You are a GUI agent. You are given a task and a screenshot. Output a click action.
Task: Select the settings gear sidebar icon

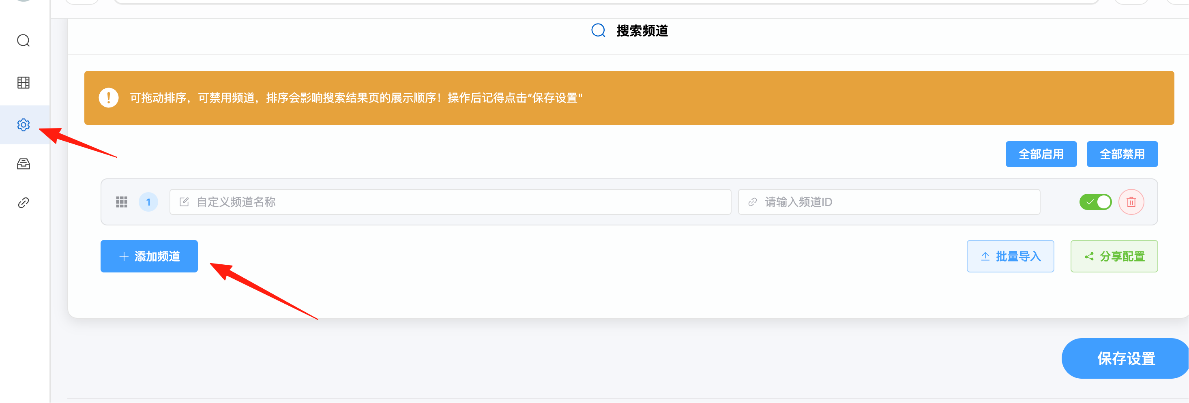tap(24, 124)
